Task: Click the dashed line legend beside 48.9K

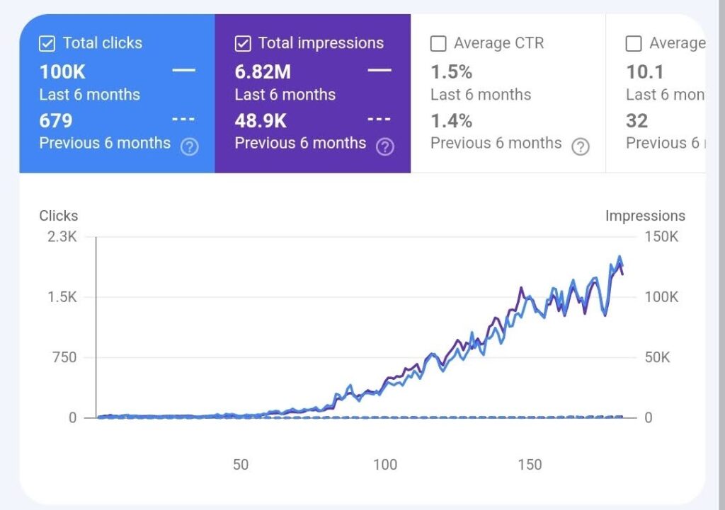Action: [379, 120]
